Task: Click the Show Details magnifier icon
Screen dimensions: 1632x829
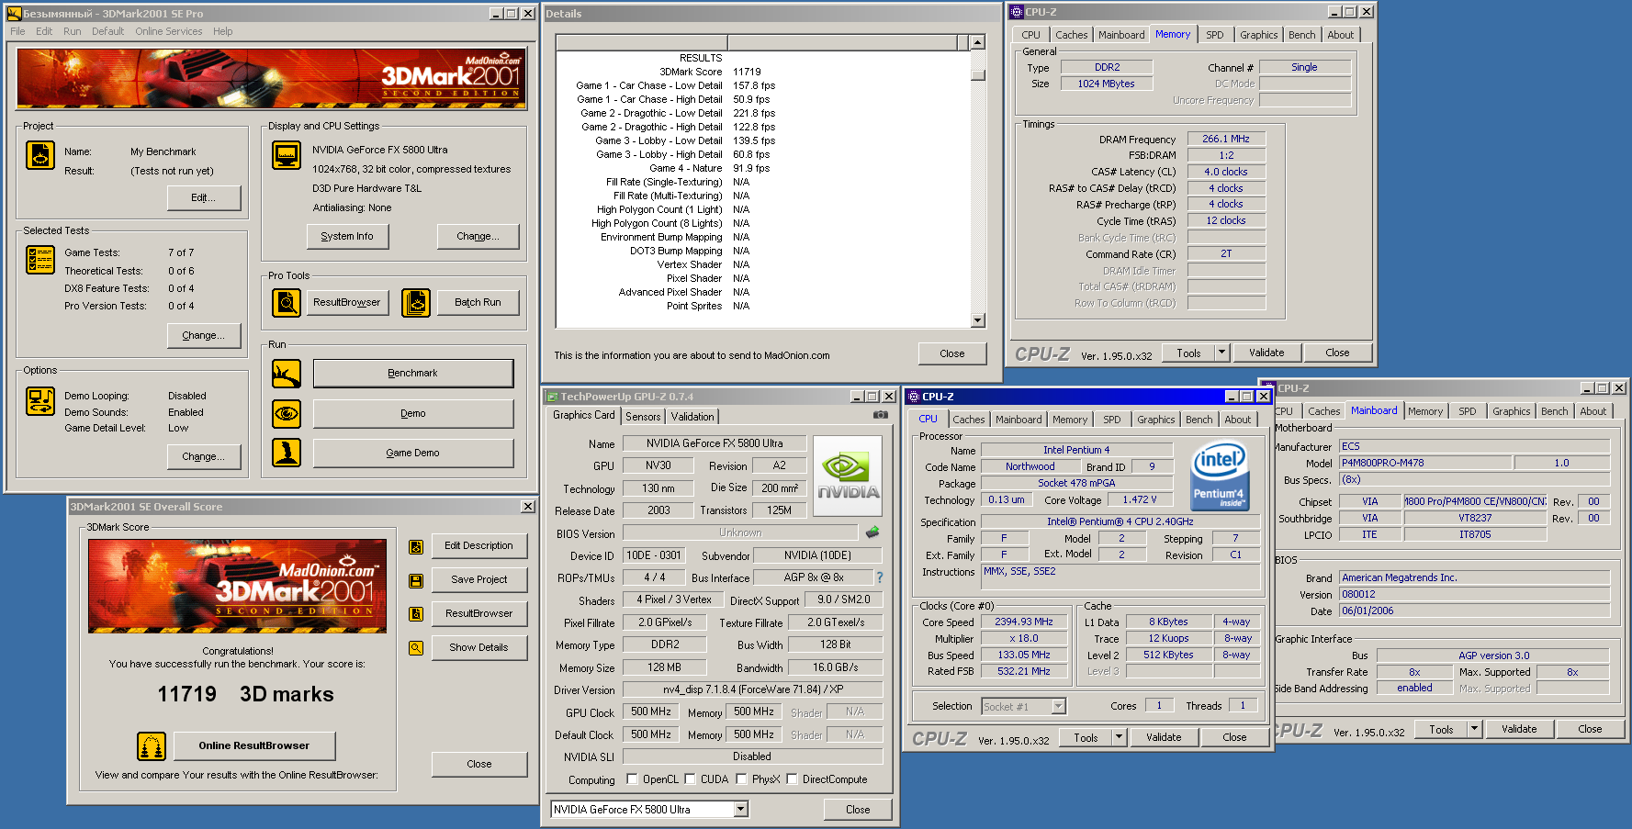Action: point(416,648)
